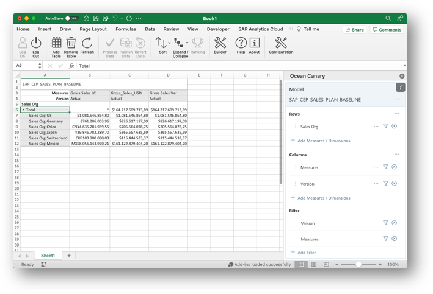Filter the Version column dimension
The image size is (433, 294).
[x=385, y=183]
